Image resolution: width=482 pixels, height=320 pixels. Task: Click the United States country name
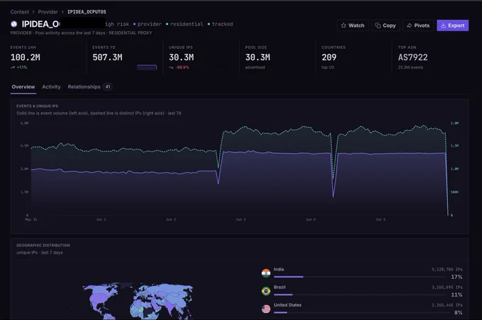pos(288,305)
